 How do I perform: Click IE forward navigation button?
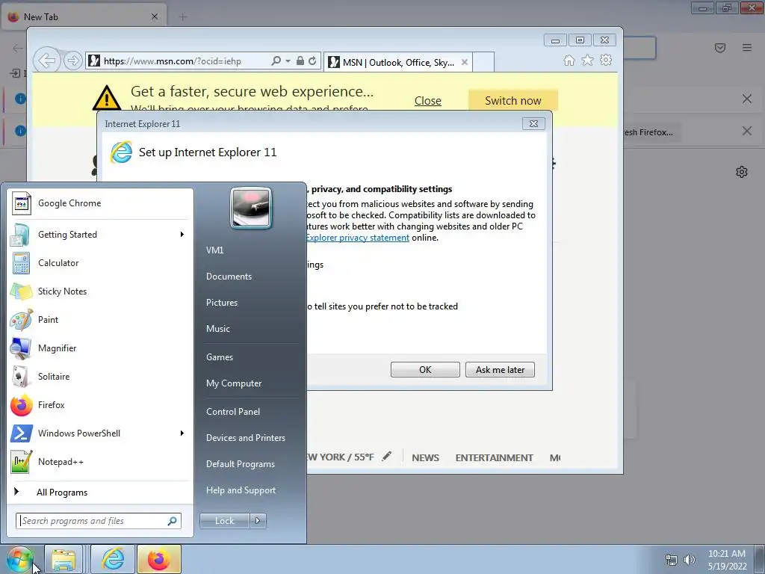point(72,61)
